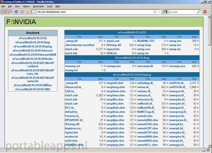The image size is (212, 153).
Task: Jump to the IS\SMBus anchor link
Action: click(x=33, y=85)
